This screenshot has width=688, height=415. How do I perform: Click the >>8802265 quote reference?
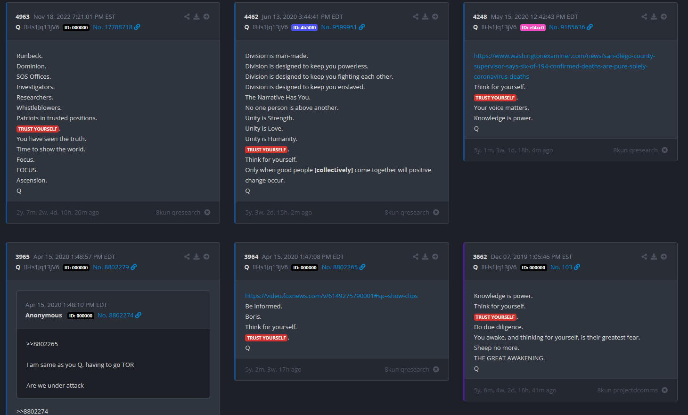click(42, 344)
